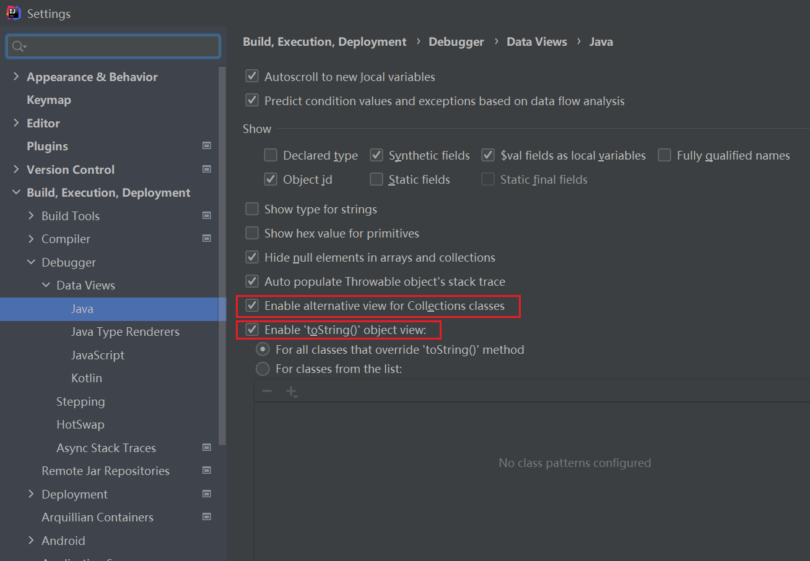Click the project-level settings icon beside Async Stack Traces
Screen dimensions: 810x561
[207, 447]
